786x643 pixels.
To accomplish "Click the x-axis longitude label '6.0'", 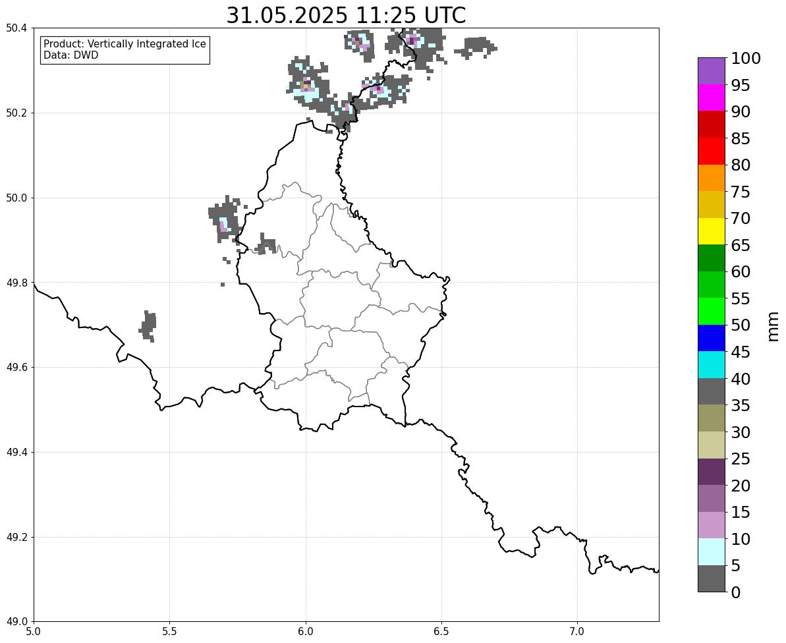I will [x=305, y=632].
